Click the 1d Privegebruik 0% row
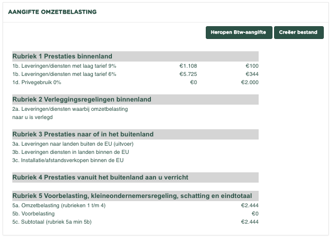 [36, 82]
